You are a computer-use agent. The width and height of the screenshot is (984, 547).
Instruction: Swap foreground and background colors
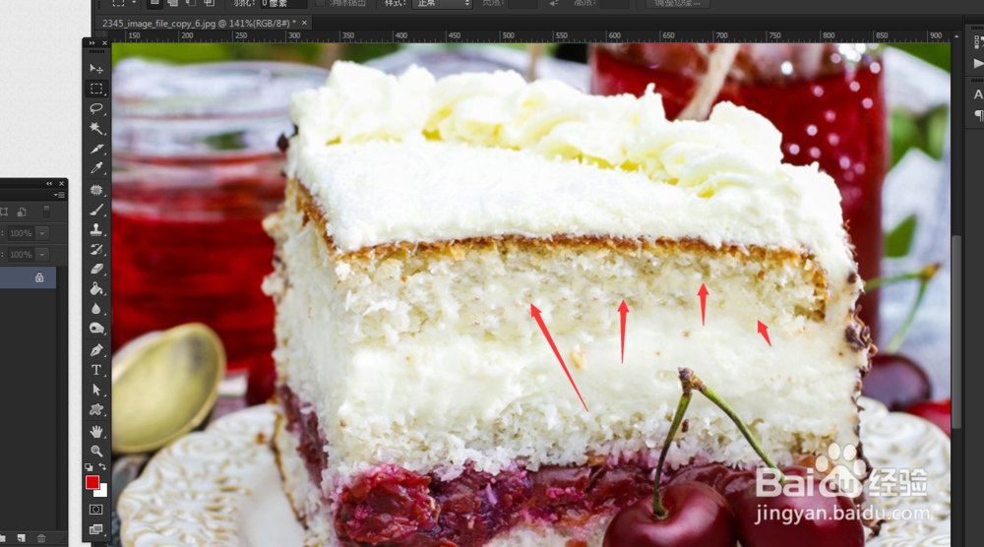102,466
